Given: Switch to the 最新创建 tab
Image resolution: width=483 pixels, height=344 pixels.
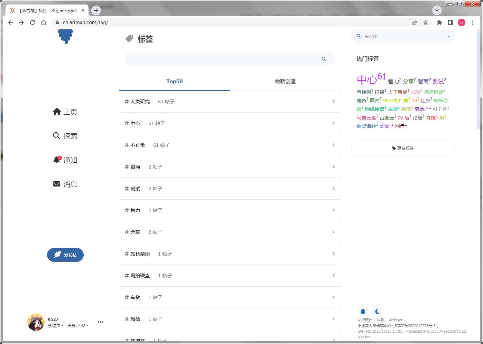Looking at the screenshot, I should 285,82.
